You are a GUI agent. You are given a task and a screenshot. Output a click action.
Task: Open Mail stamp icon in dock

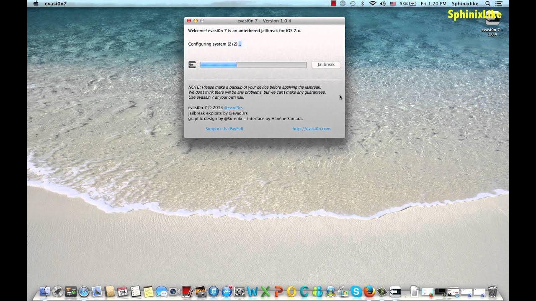coord(97,291)
